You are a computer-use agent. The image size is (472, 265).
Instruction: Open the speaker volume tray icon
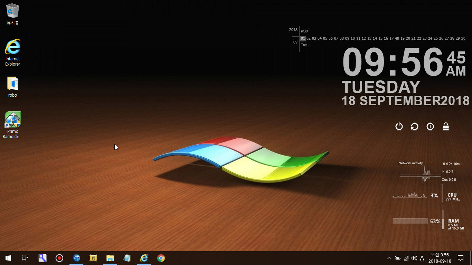tap(414, 258)
